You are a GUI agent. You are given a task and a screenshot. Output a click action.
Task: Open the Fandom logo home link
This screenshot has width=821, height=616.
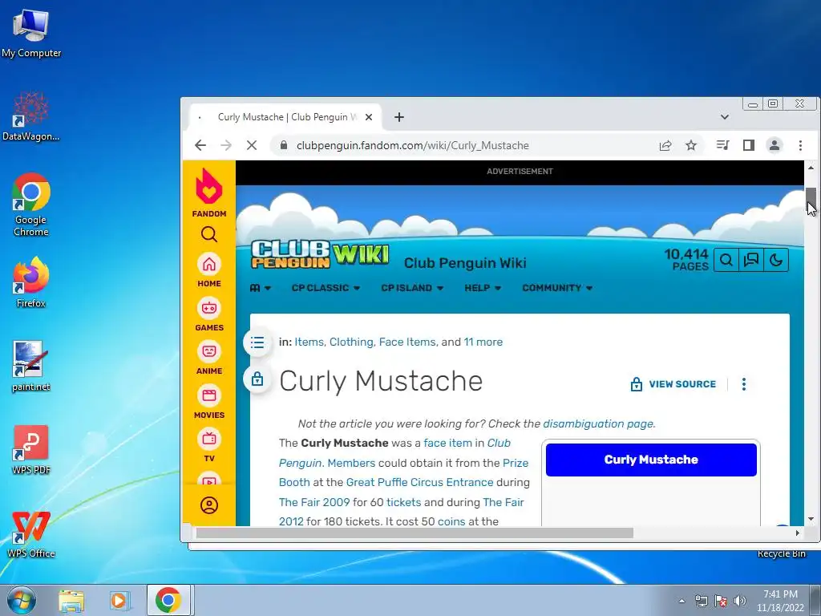(x=209, y=192)
